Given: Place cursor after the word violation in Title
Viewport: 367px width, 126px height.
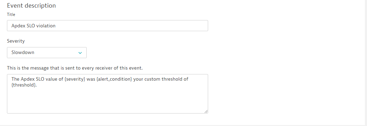Looking at the screenshot, I should click(56, 26).
